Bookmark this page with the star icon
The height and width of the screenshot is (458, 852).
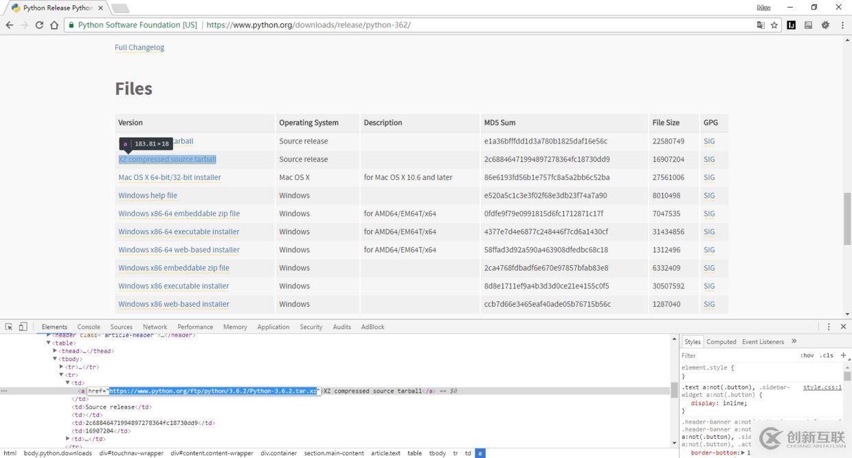(x=774, y=25)
